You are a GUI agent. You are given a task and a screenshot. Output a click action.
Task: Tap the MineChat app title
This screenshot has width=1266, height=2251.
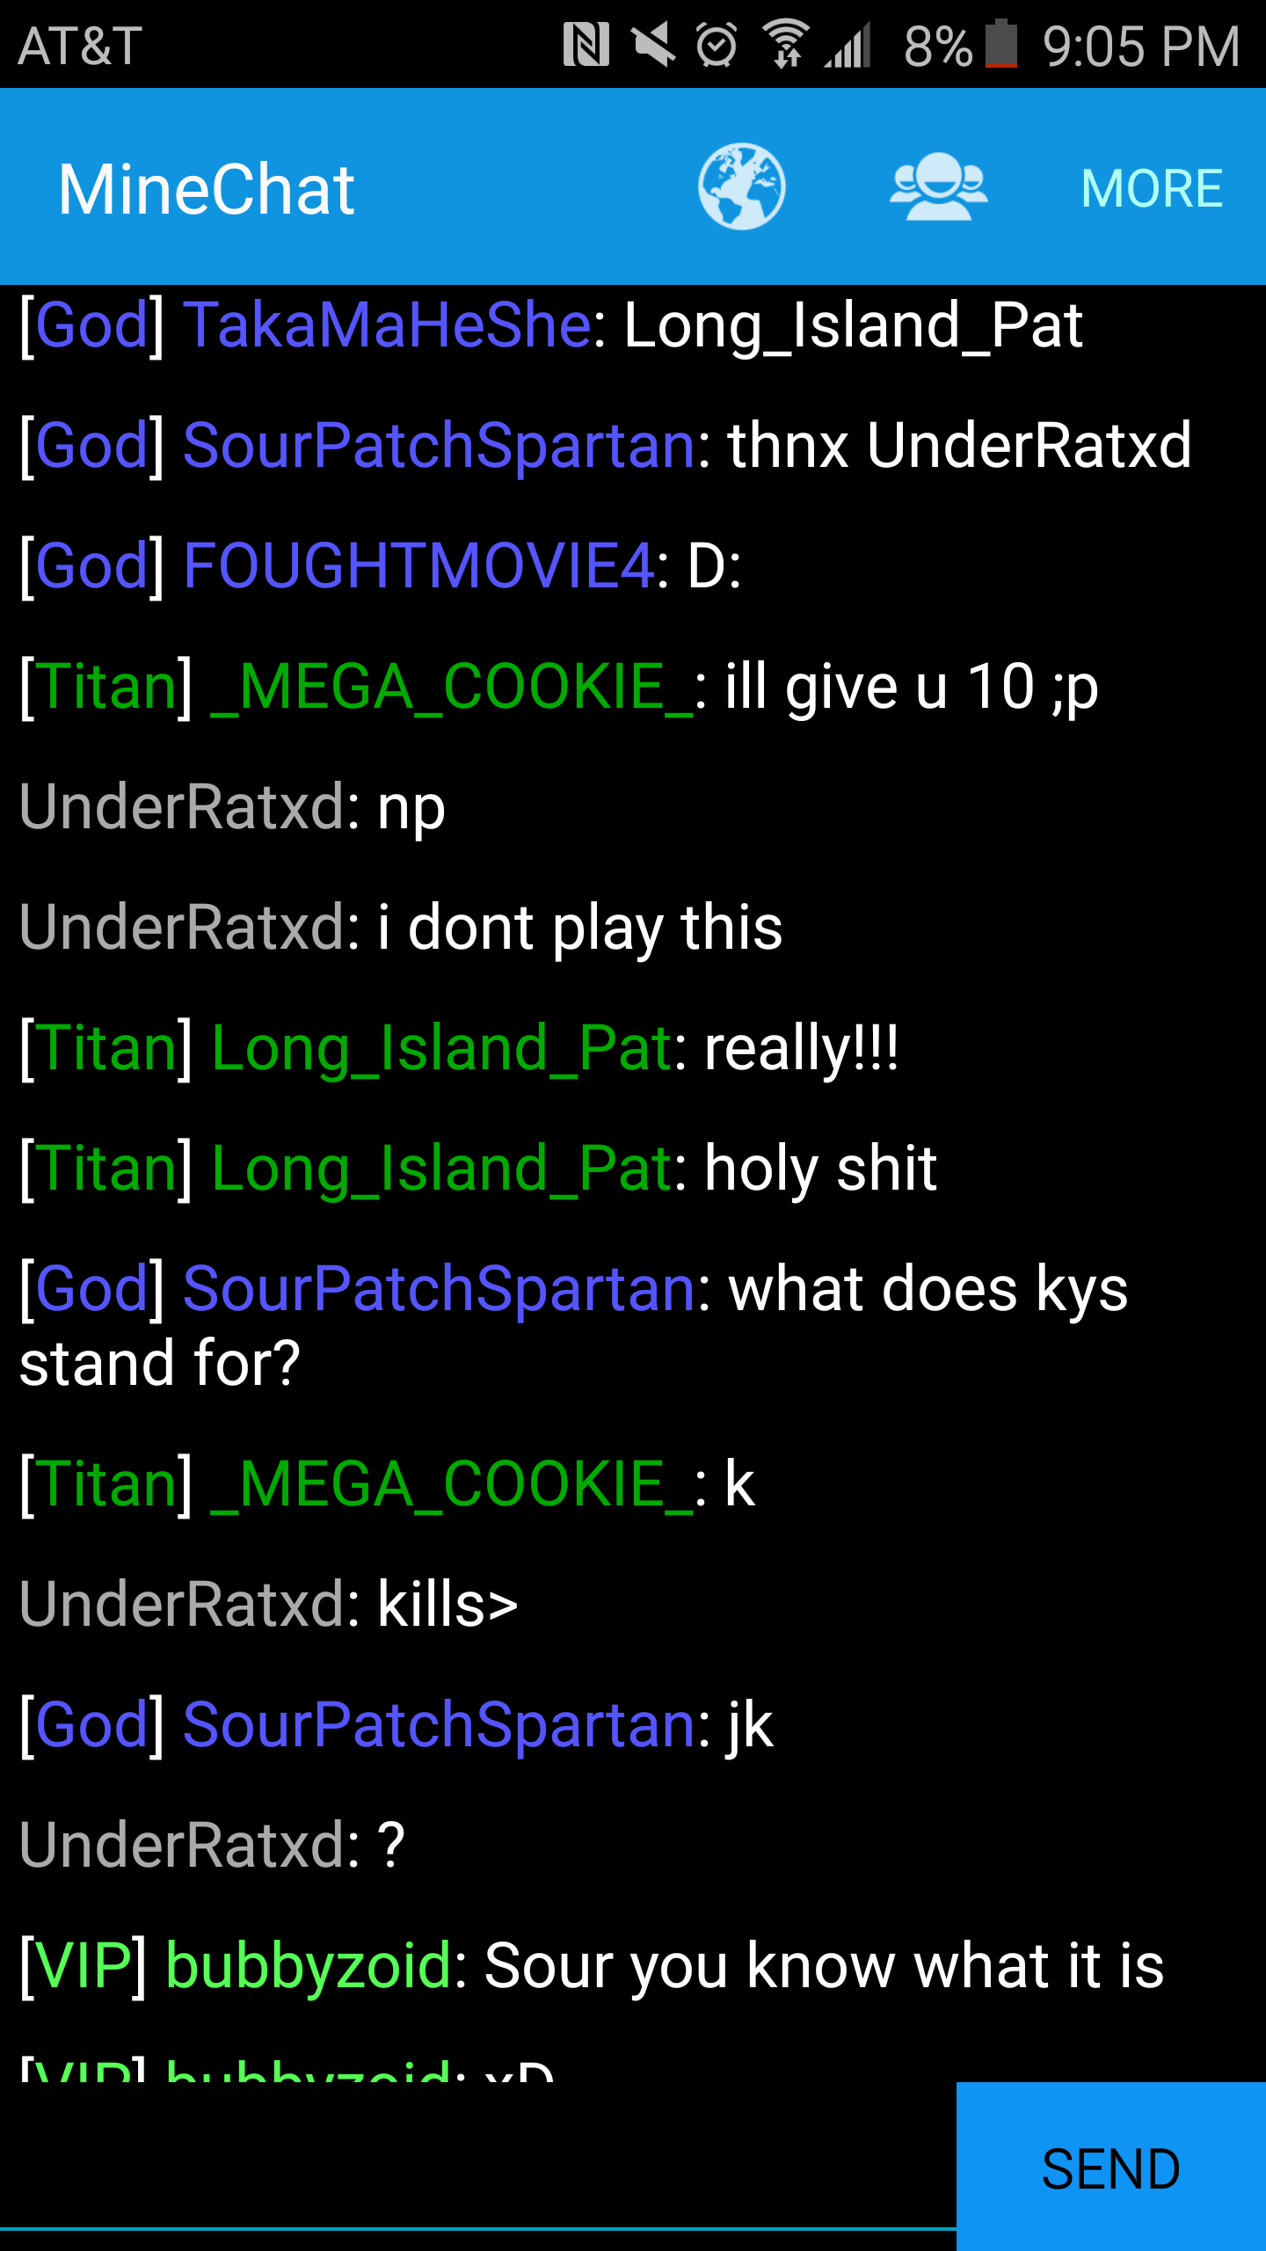click(x=207, y=189)
